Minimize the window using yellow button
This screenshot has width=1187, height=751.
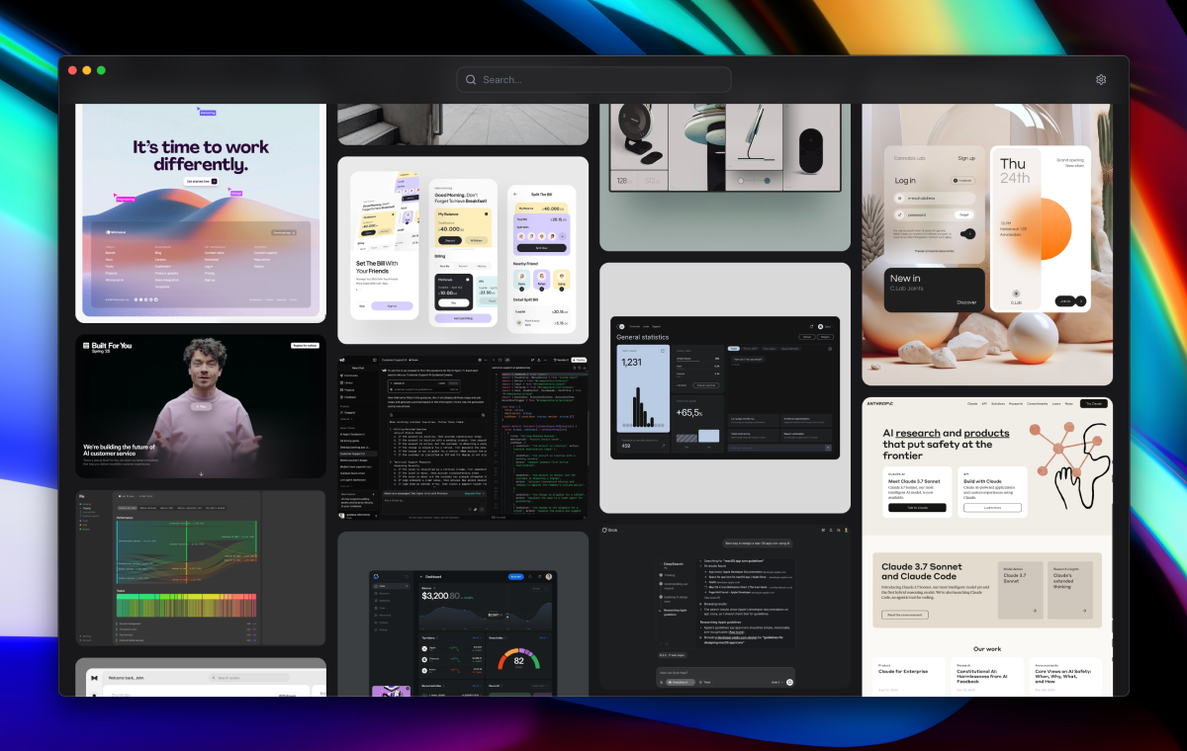pyautogui.click(x=87, y=70)
